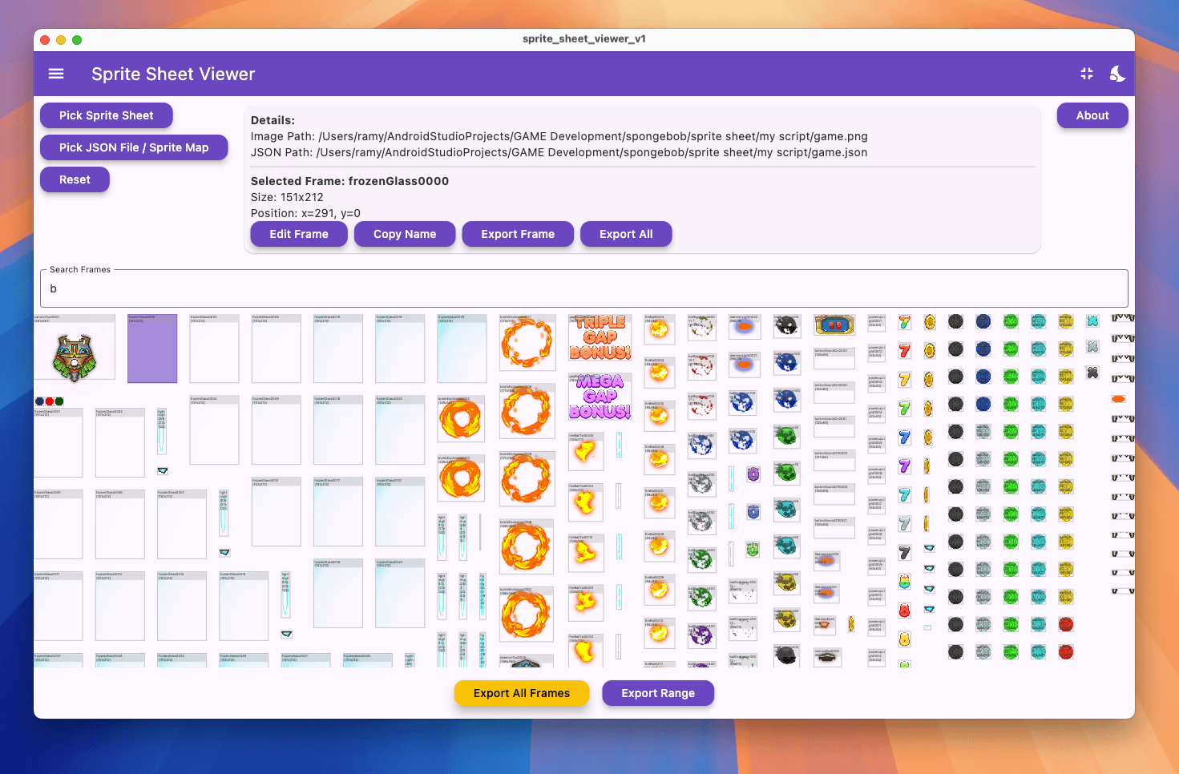Screen dimensions: 1179x774
Task: Click the yellow Export All Frames button
Action: point(522,693)
